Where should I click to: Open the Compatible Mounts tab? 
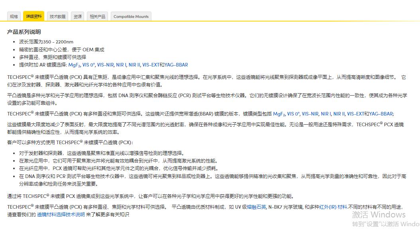[131, 16]
